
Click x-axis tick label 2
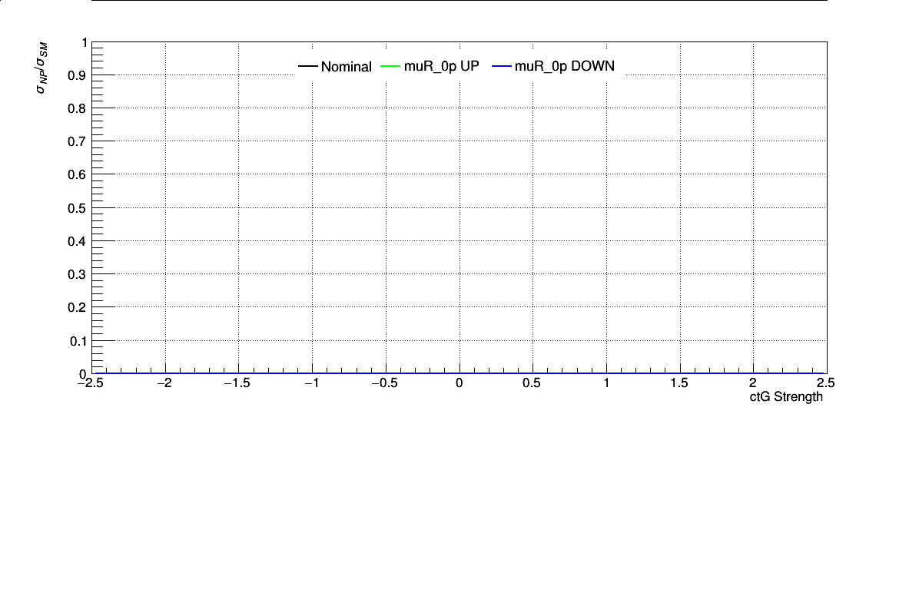coord(752,383)
